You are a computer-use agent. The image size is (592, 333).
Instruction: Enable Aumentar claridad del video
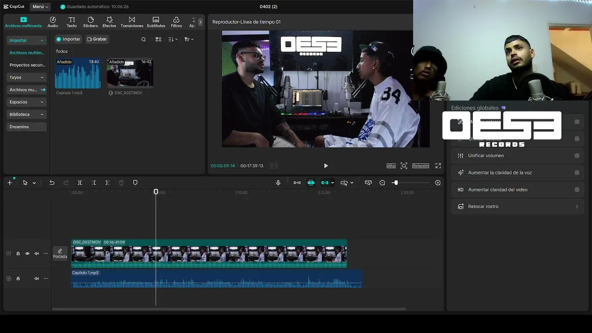(x=577, y=190)
